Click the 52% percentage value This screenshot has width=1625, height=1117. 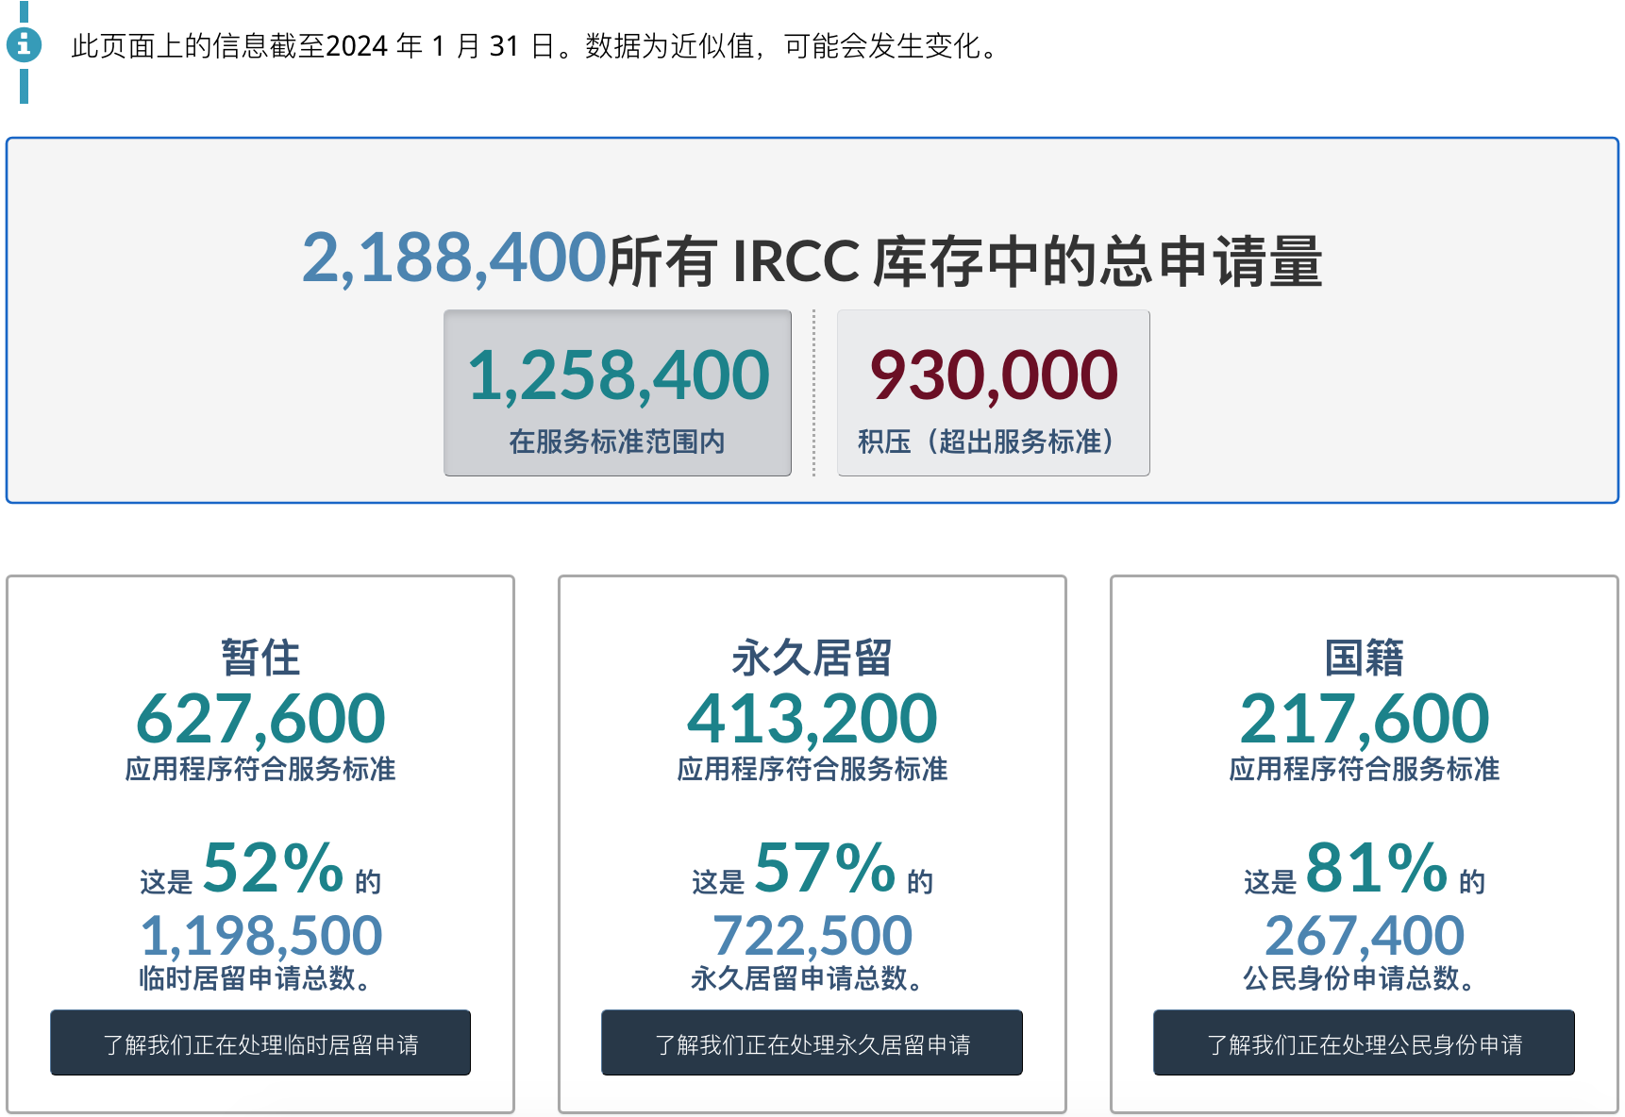tap(274, 868)
